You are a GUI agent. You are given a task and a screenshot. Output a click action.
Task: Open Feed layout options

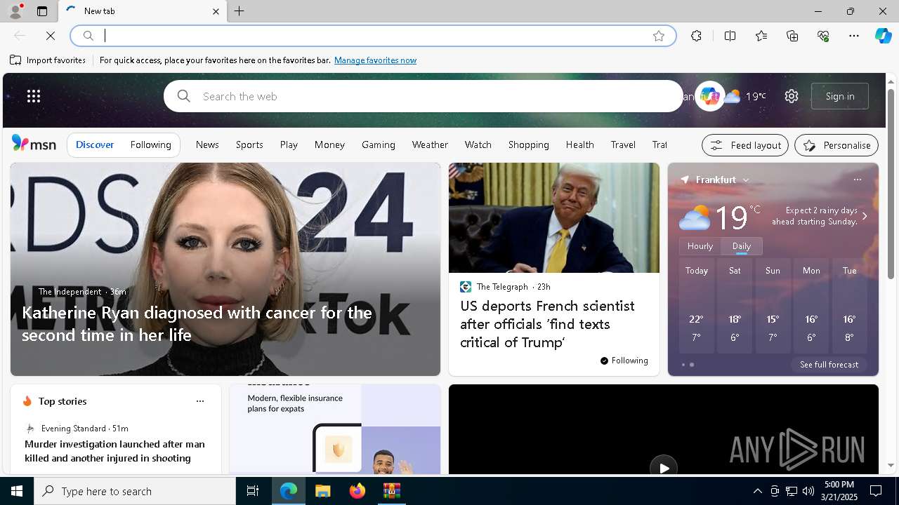coord(745,145)
